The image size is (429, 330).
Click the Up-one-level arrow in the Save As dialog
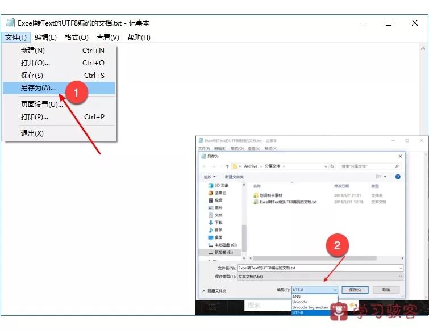point(227,166)
